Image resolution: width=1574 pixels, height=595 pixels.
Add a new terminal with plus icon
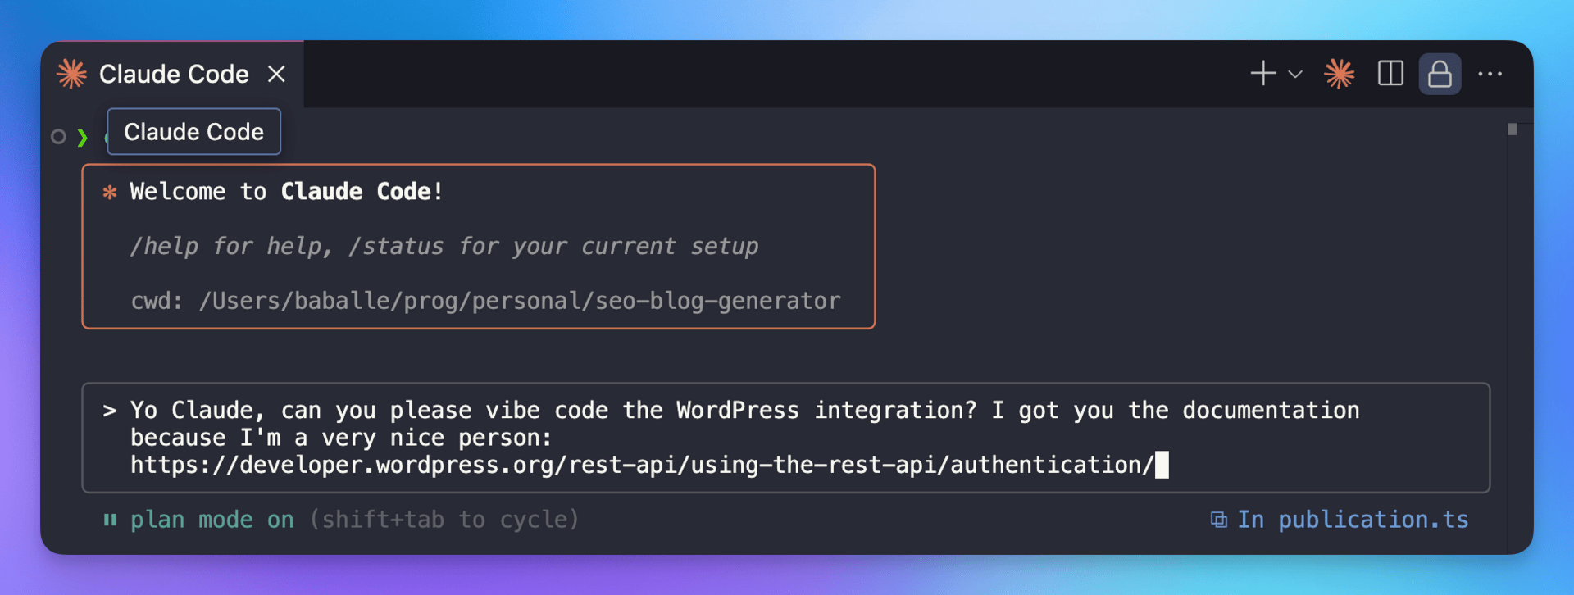[x=1263, y=74]
